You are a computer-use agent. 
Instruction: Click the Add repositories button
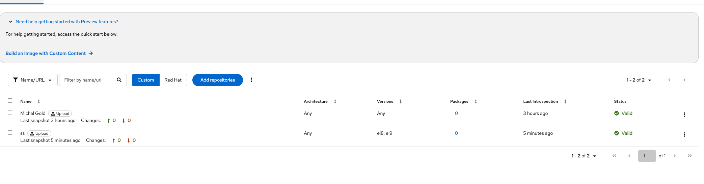[x=217, y=80]
